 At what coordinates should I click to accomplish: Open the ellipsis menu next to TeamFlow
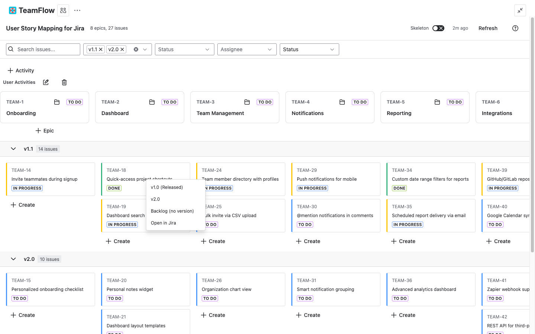pos(77,10)
